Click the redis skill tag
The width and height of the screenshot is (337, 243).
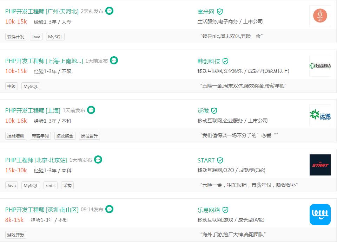[51, 185]
